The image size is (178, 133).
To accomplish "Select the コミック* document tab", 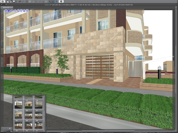I will (x=7, y=7).
